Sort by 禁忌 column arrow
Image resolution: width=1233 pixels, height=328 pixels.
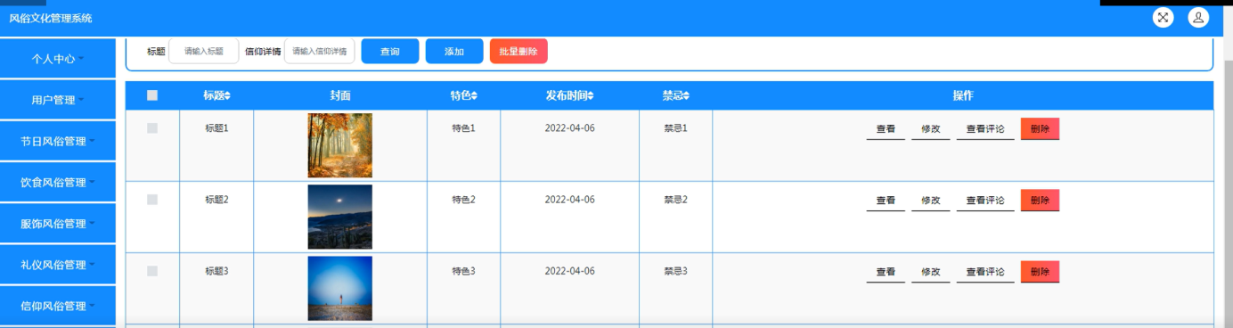686,95
